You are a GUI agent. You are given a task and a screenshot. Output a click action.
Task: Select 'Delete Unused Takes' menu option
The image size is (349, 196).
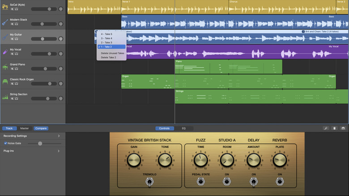[112, 53]
